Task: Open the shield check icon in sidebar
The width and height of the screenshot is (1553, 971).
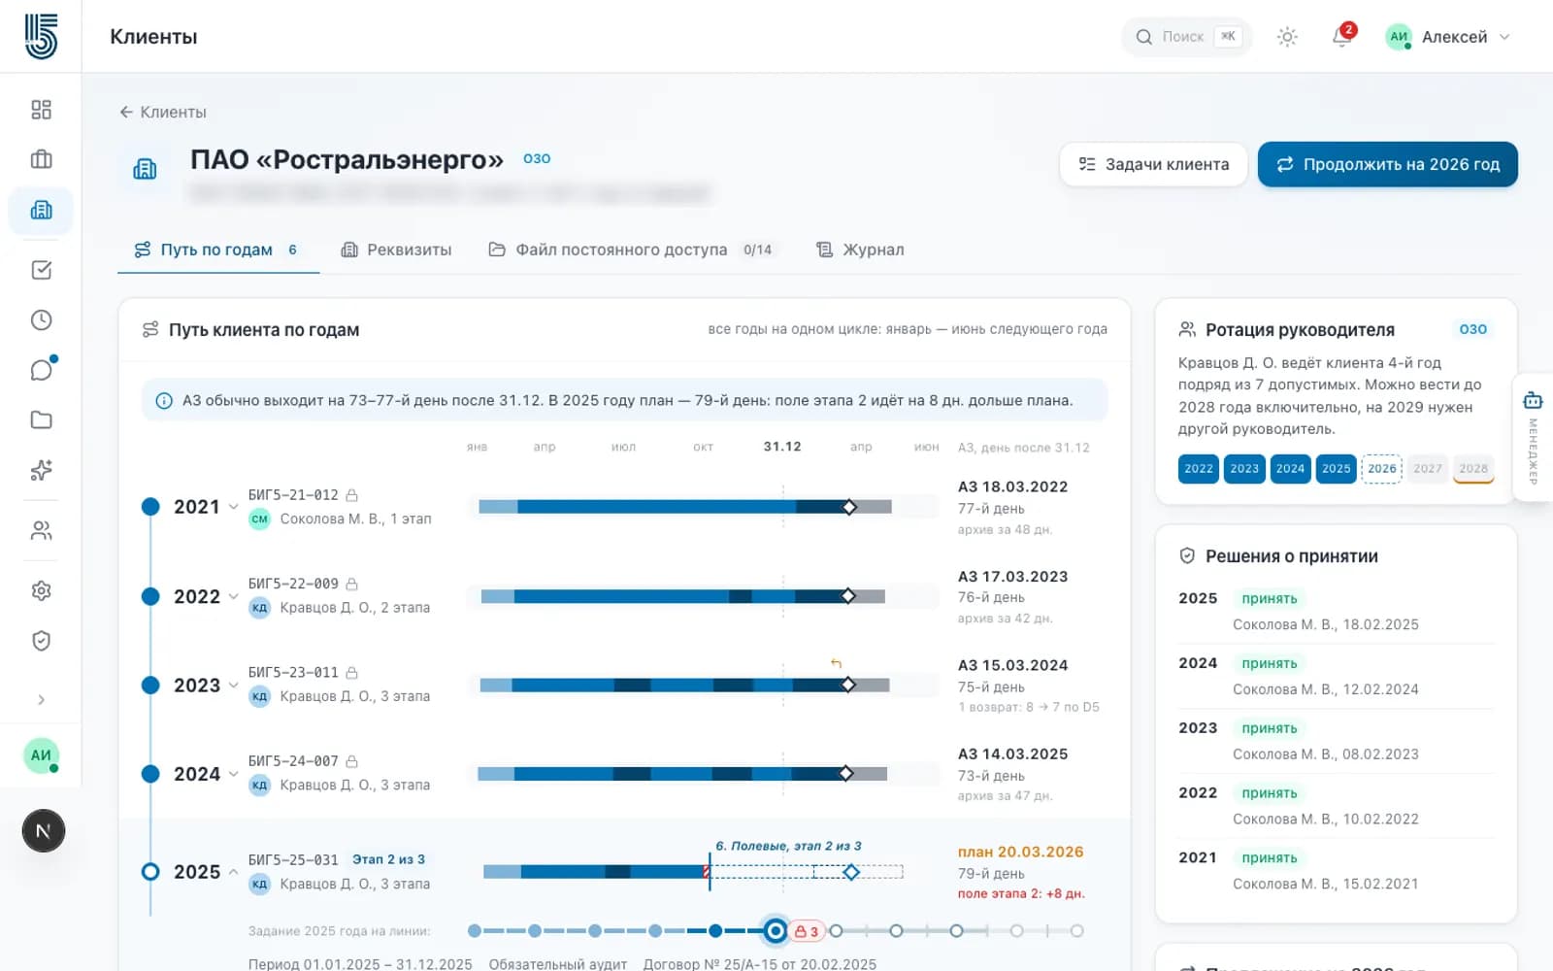Action: [x=41, y=641]
